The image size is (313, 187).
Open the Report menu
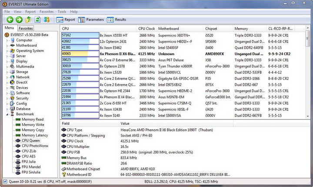[30, 12]
